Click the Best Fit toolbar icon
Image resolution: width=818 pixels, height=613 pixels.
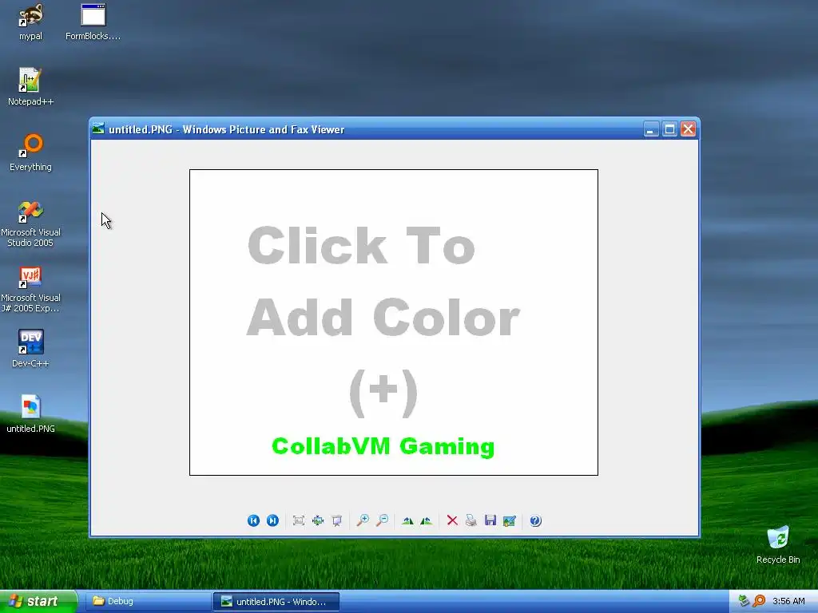pyautogui.click(x=299, y=520)
